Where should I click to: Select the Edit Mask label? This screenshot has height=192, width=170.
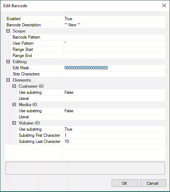pos(21,68)
